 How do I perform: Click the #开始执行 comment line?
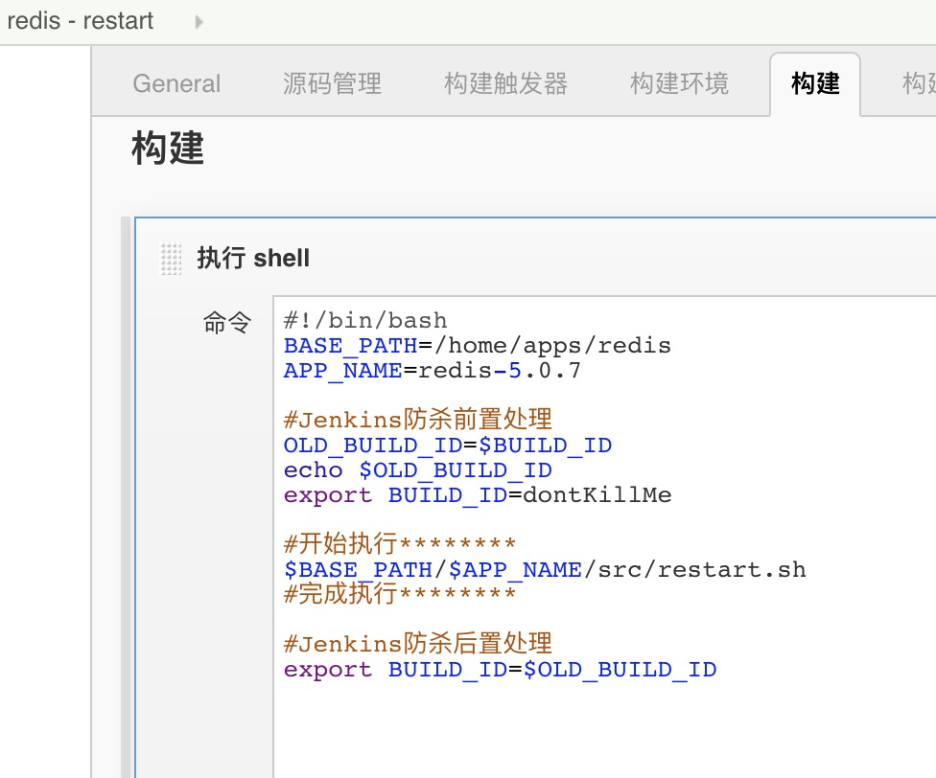(400, 543)
